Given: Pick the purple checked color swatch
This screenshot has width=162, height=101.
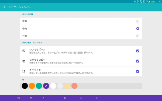Looking at the screenshot, I should (46, 86).
